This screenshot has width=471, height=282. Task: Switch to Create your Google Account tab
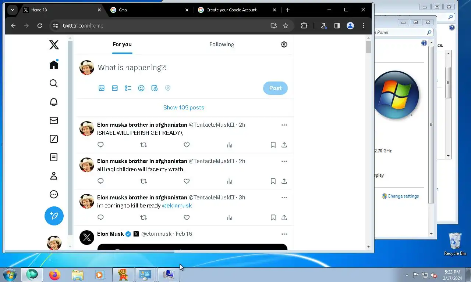tap(237, 10)
